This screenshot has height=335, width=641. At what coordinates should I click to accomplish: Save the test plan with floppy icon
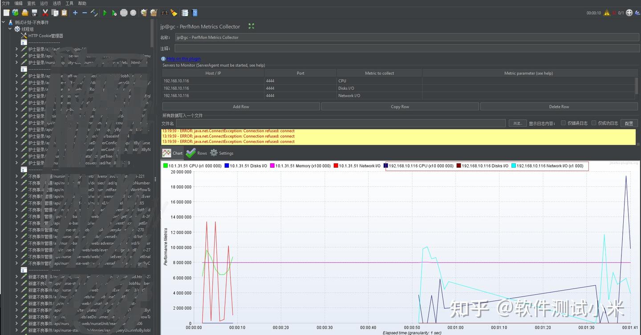pyautogui.click(x=34, y=13)
